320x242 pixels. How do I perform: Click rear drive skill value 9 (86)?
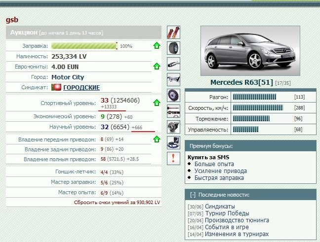tap(107, 149)
